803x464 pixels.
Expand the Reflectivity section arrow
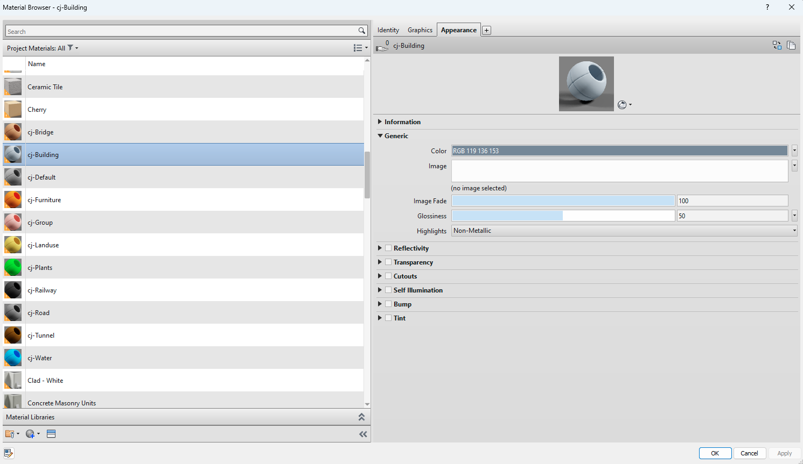[x=380, y=248]
